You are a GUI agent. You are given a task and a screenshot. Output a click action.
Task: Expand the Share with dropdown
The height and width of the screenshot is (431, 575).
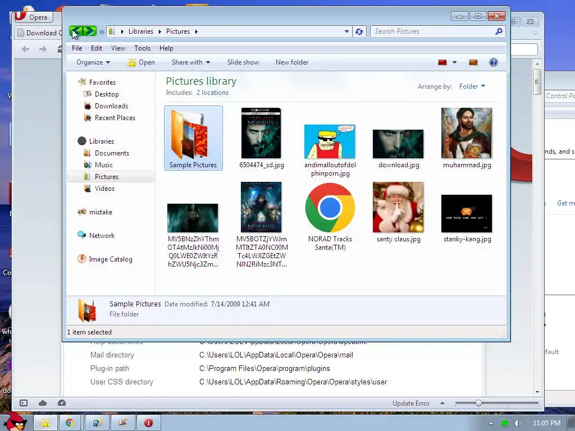[x=191, y=62]
